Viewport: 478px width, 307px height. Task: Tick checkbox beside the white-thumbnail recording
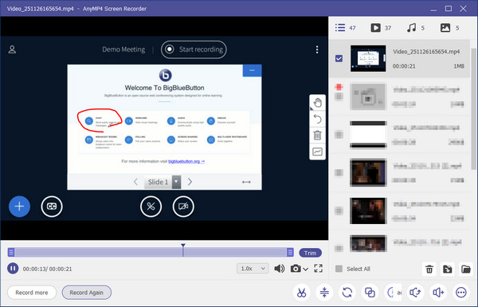(x=339, y=134)
